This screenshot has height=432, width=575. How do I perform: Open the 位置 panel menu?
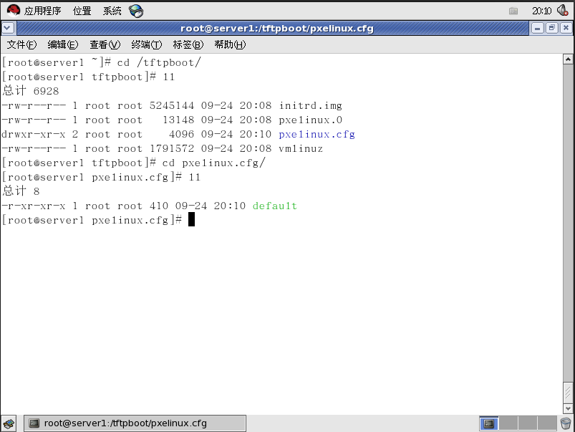(82, 11)
